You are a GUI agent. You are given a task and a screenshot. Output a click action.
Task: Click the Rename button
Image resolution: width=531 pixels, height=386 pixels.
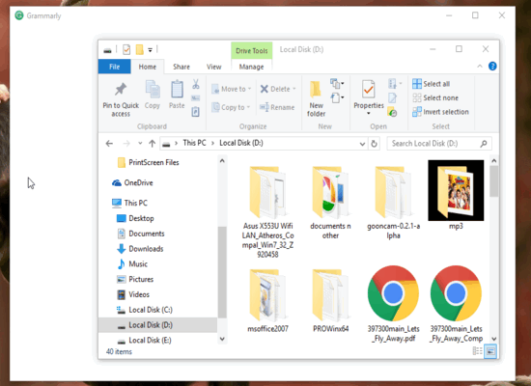pos(277,107)
